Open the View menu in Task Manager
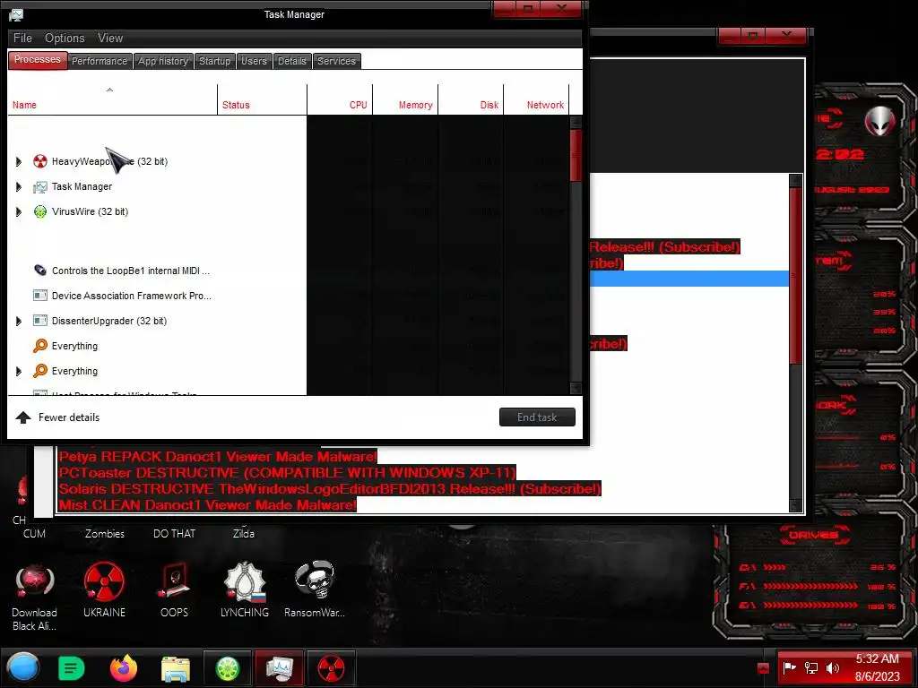This screenshot has height=688, width=918. 110,38
